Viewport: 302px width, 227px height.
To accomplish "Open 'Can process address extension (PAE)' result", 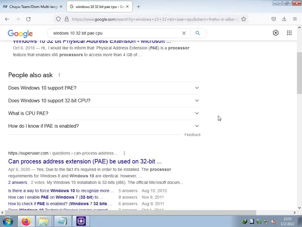I will click(85, 161).
